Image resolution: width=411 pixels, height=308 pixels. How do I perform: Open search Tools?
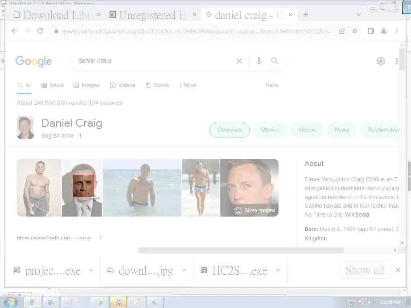(272, 85)
